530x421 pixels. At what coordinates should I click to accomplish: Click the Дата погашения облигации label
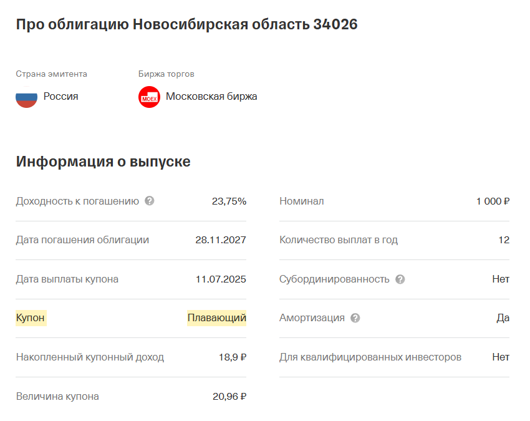[82, 240]
